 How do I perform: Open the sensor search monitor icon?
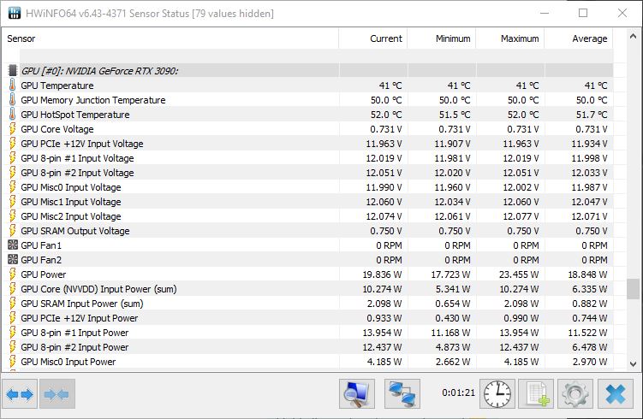357,394
